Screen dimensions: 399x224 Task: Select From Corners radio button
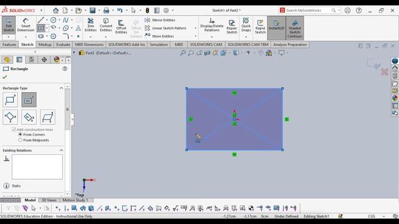click(21, 134)
